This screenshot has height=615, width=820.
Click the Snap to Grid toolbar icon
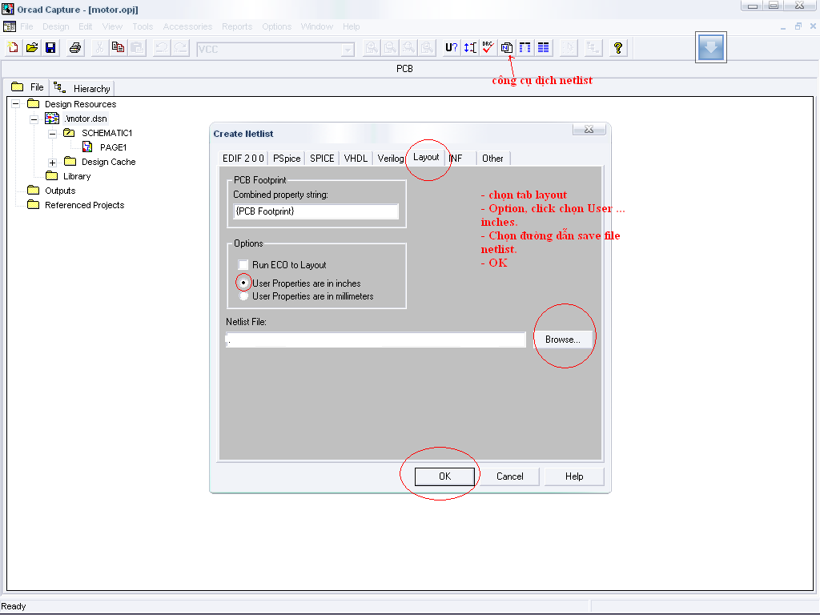coord(568,48)
